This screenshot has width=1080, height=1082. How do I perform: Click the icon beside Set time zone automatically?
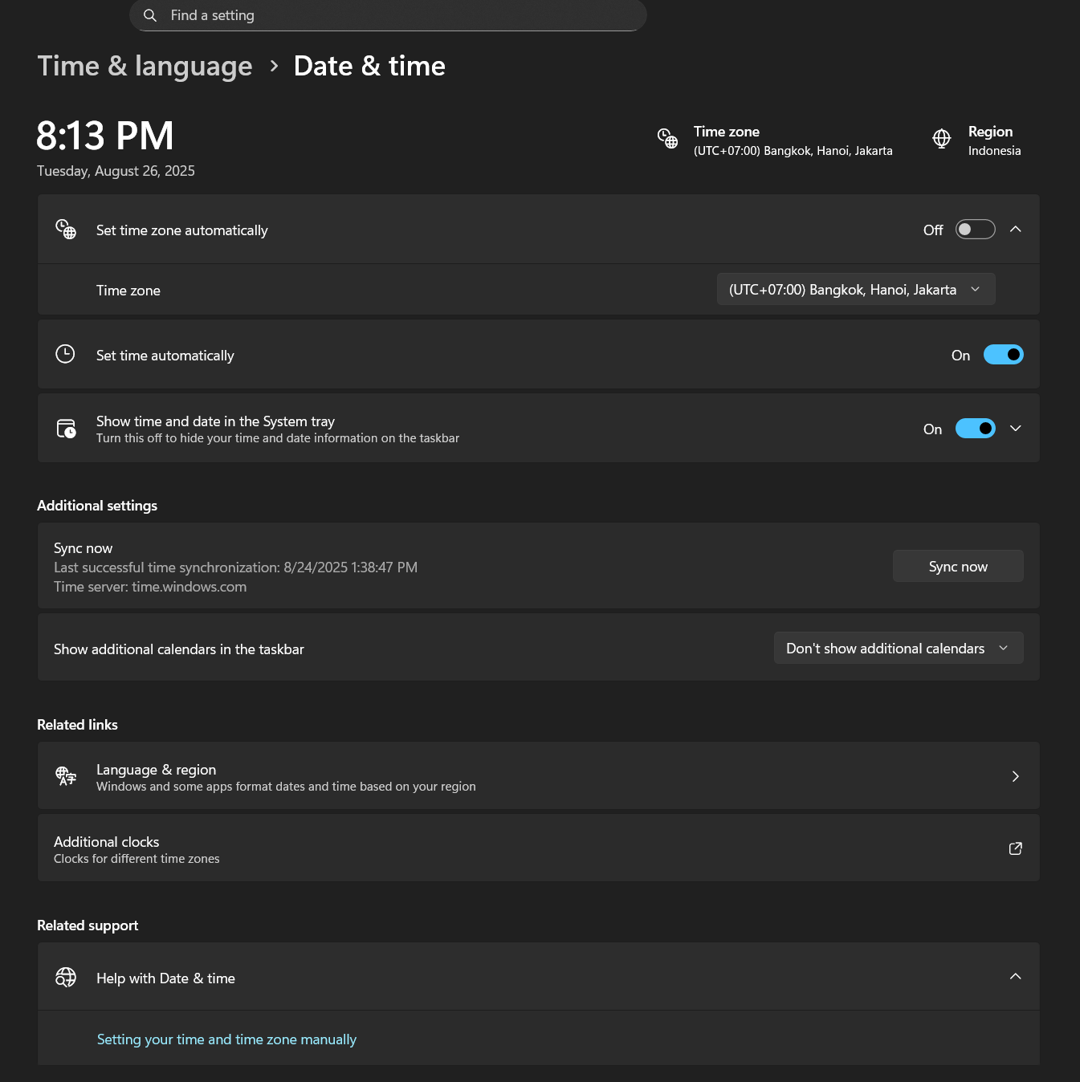[x=66, y=230]
